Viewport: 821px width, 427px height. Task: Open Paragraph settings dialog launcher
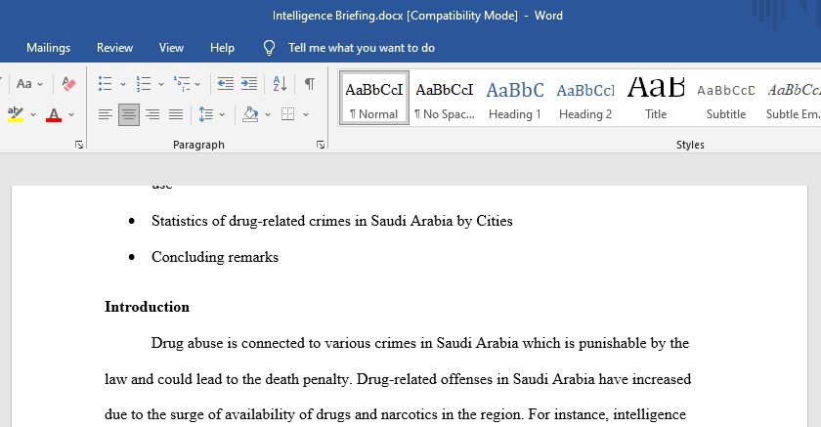321,145
